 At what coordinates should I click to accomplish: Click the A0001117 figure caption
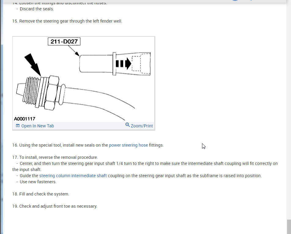[25, 119]
